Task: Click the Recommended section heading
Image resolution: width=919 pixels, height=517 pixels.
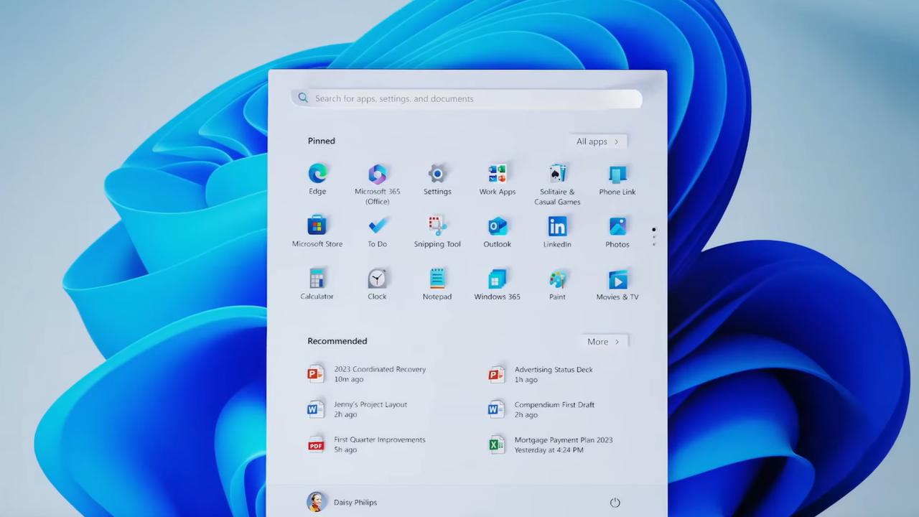Action: coord(337,341)
